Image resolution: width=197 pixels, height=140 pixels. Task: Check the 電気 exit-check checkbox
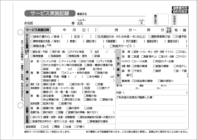(x=53, y=127)
